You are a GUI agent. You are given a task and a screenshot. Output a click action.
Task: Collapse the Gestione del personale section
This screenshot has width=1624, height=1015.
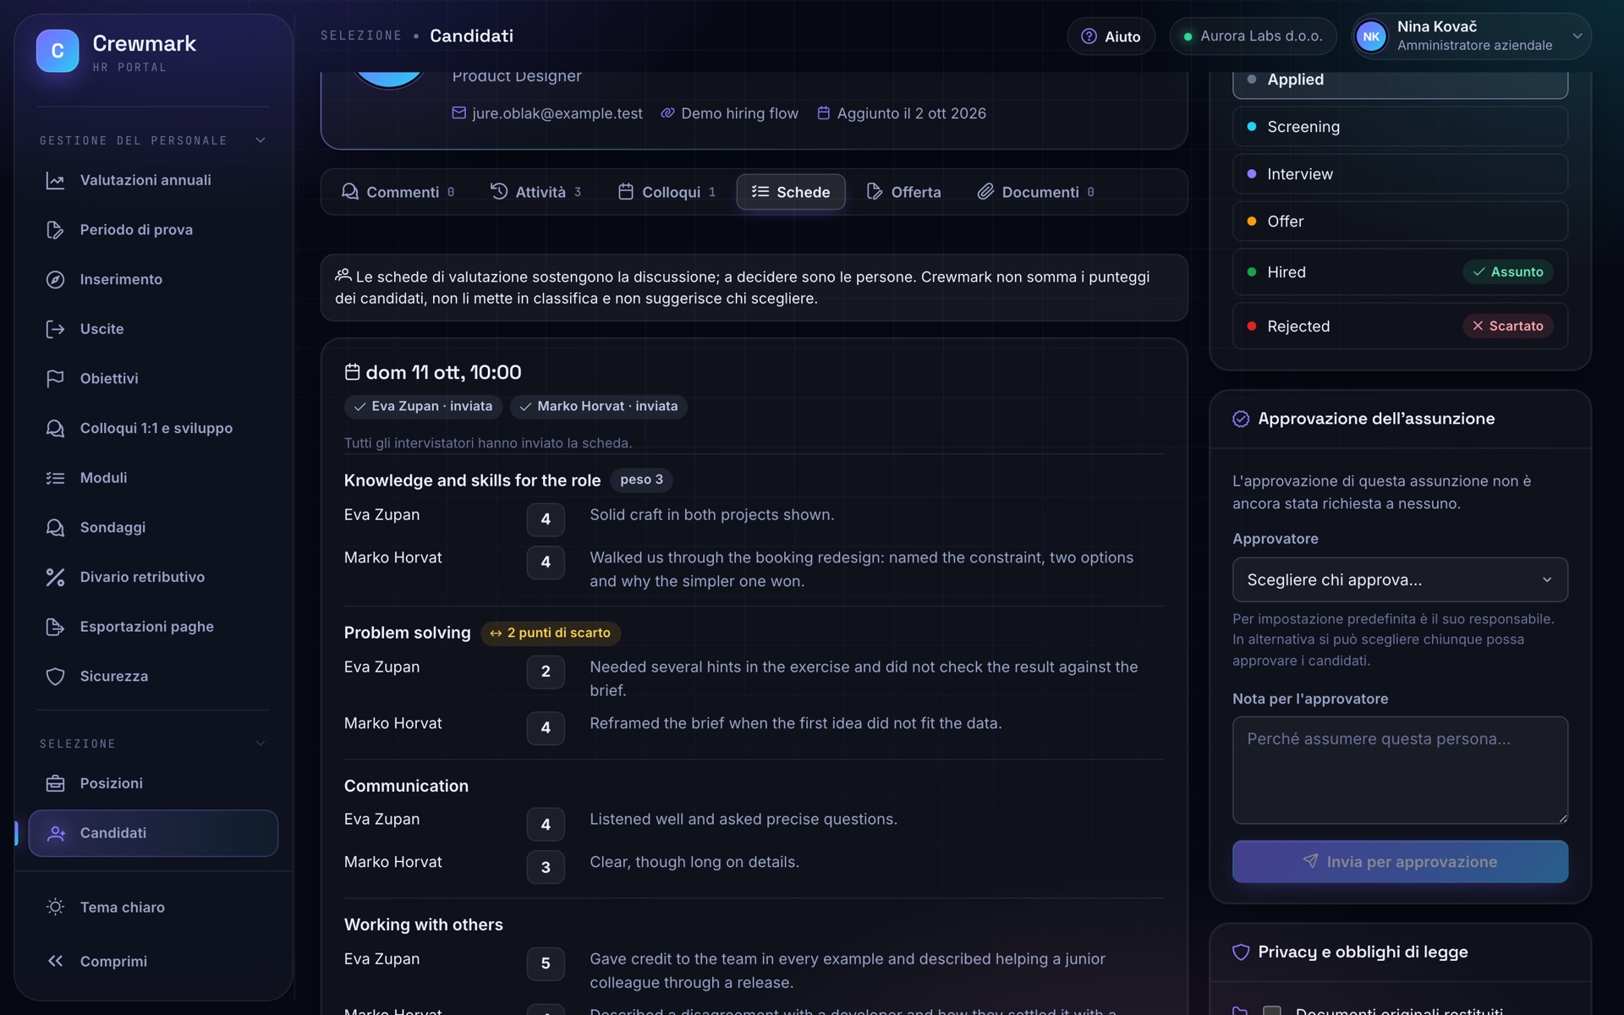tap(261, 140)
